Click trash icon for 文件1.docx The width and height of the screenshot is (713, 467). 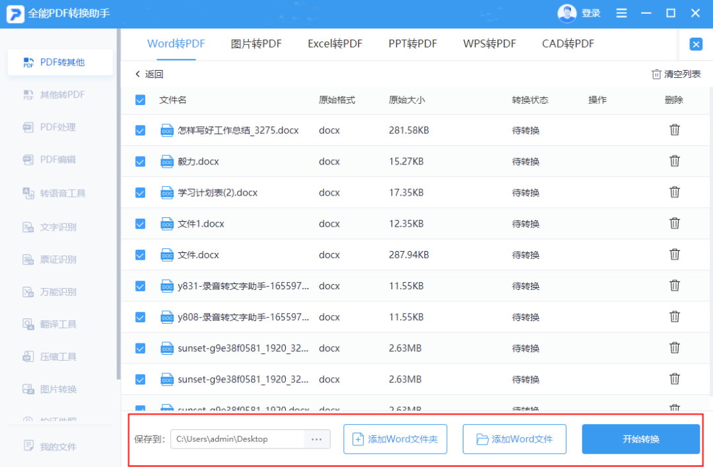tap(674, 223)
